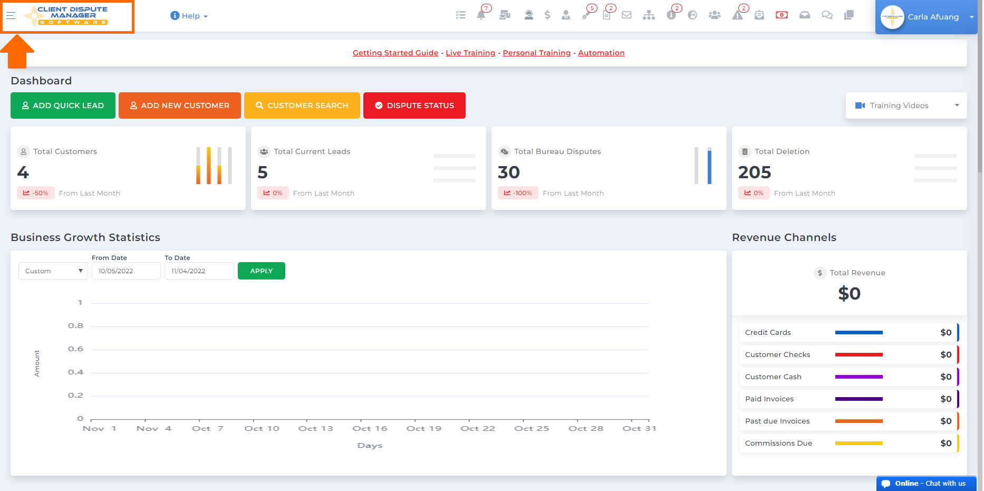Open the mail envelopes icon in toolbar
This screenshot has width=984, height=491.
(x=505, y=15)
